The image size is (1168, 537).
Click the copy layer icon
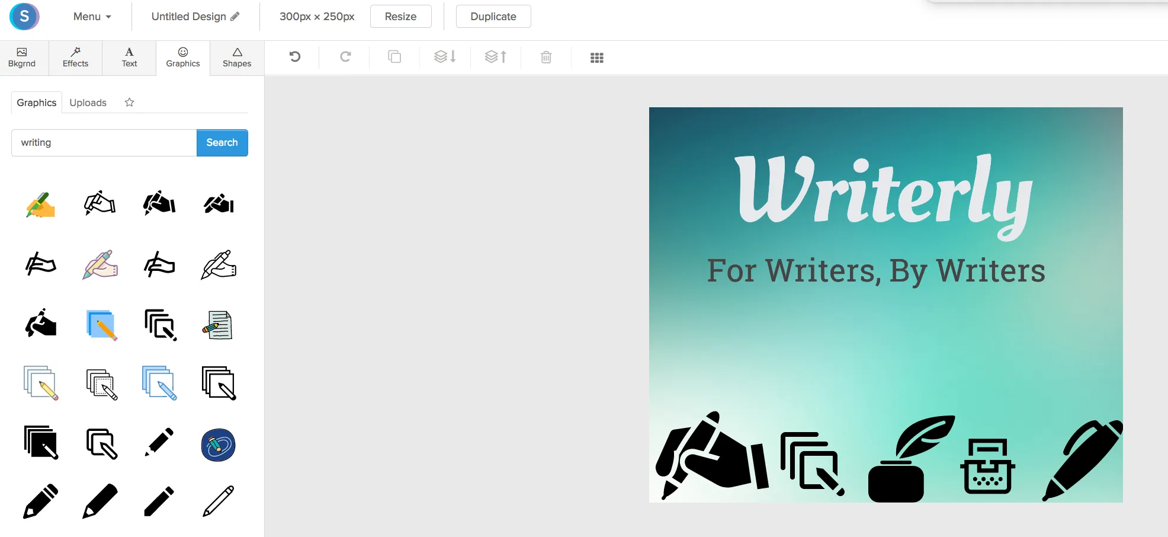pos(394,57)
